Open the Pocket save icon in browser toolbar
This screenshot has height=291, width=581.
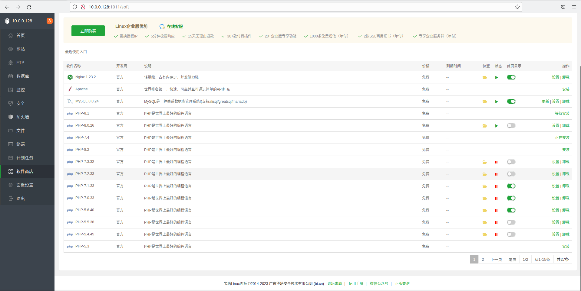[x=563, y=7]
